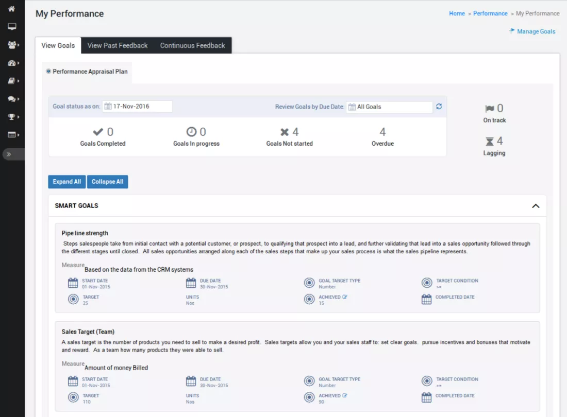Viewport: 567px width, 417px height.
Task: Click Due Date calendar icon for Pipe line strength
Action: [x=191, y=283]
